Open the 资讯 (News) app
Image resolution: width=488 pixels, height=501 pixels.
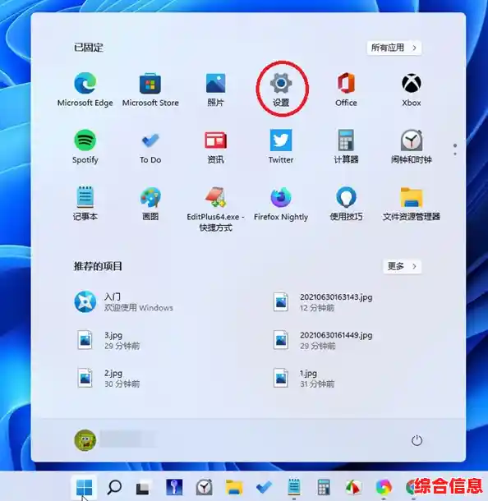[x=216, y=147]
